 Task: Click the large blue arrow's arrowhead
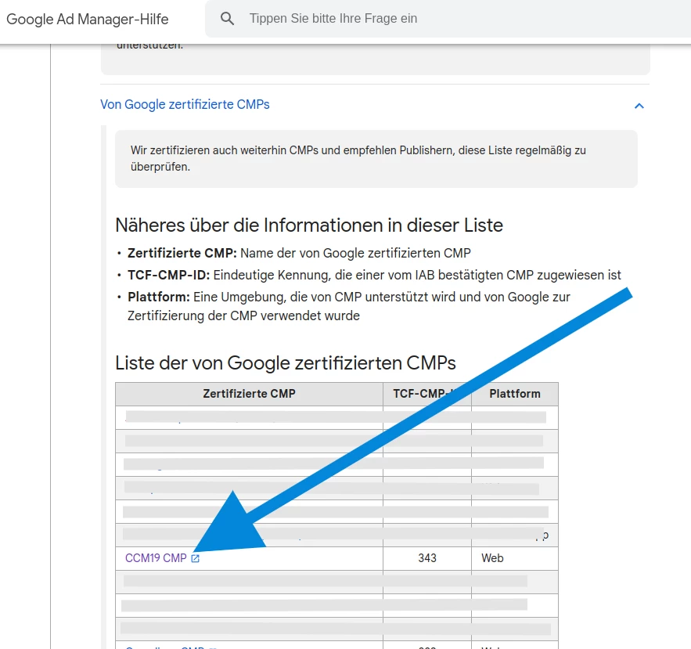(223, 532)
